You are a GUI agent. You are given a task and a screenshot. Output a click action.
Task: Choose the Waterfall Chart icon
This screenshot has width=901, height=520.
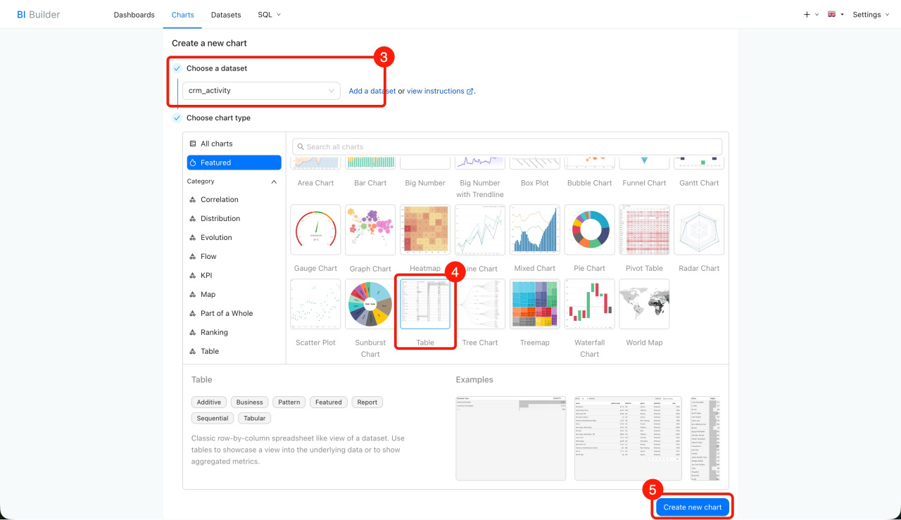589,304
